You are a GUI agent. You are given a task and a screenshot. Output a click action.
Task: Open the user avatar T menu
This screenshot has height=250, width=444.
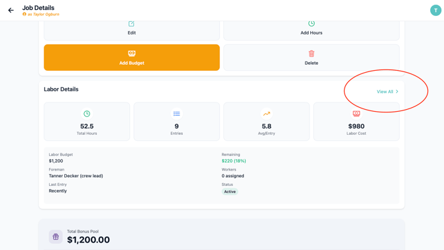(x=435, y=10)
